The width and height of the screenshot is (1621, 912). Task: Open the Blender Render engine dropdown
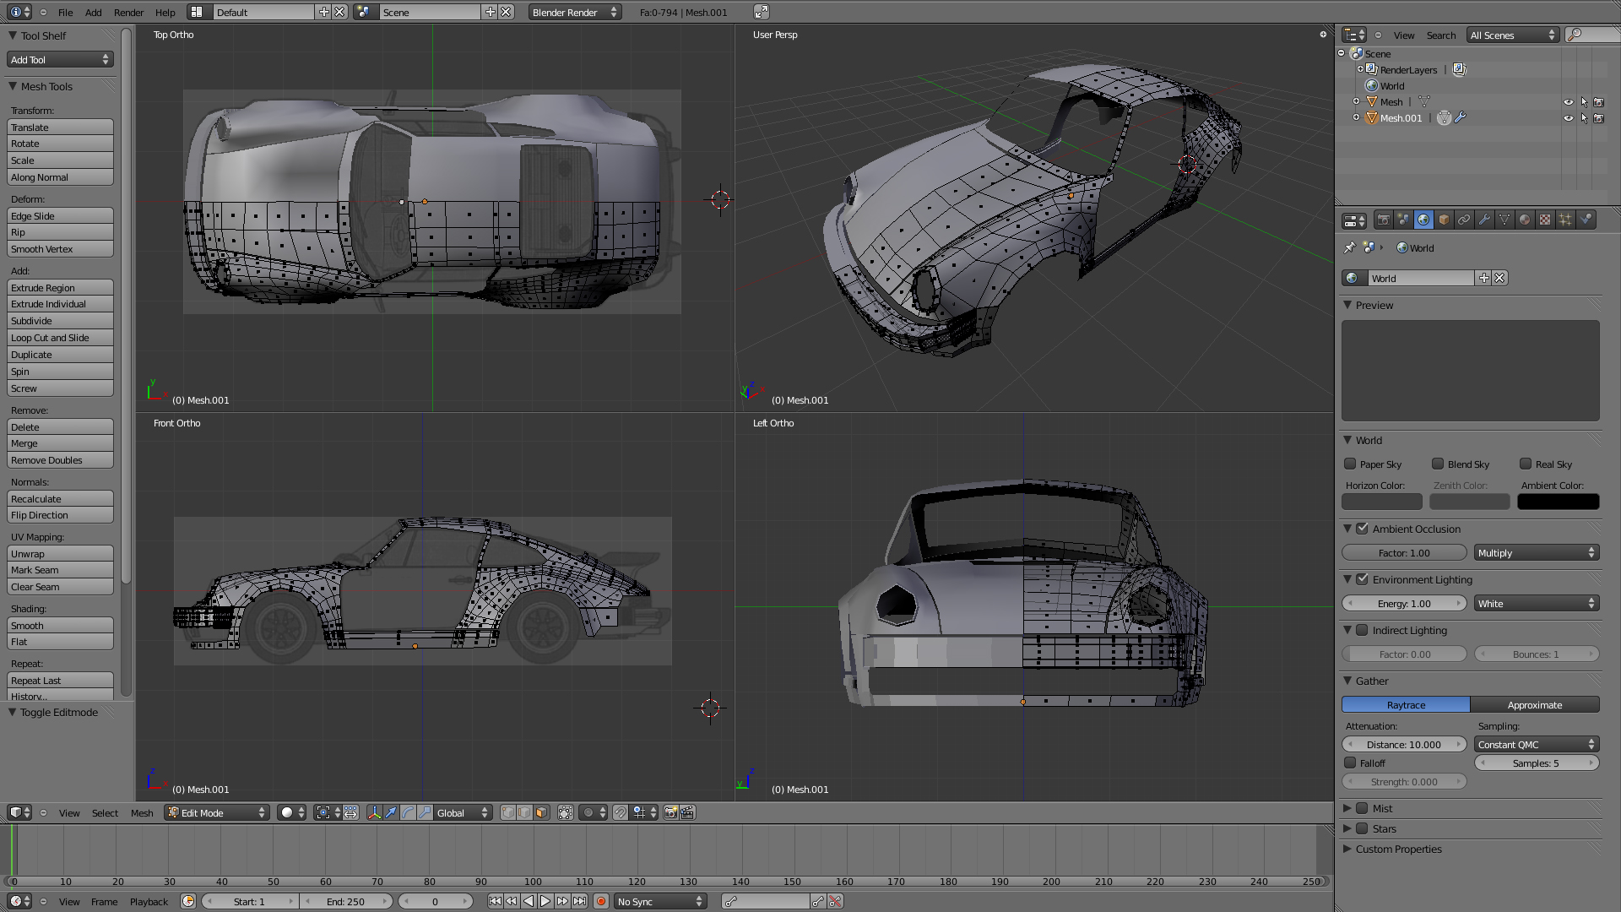tap(574, 12)
